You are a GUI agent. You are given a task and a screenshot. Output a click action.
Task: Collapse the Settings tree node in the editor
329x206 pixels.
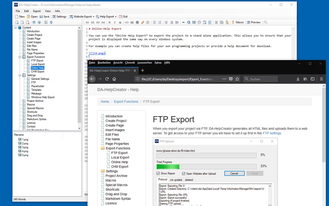point(20,75)
